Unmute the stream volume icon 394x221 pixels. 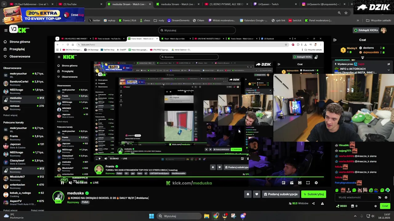coord(70,183)
